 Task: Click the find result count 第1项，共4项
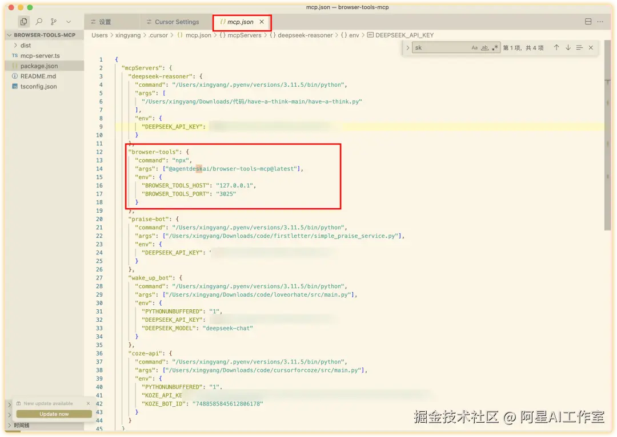pyautogui.click(x=523, y=48)
